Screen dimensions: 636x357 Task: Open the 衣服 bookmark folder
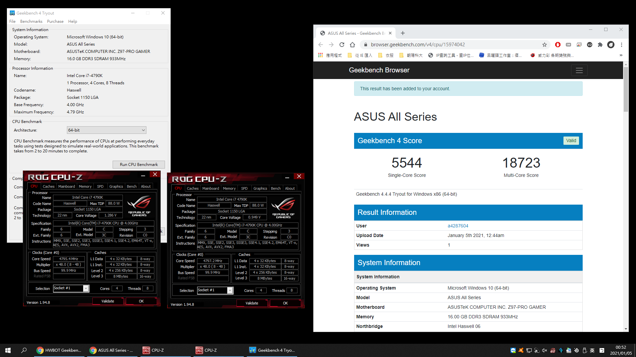click(x=386, y=55)
